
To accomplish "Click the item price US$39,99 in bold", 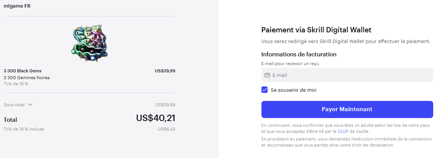I will click(x=165, y=71).
